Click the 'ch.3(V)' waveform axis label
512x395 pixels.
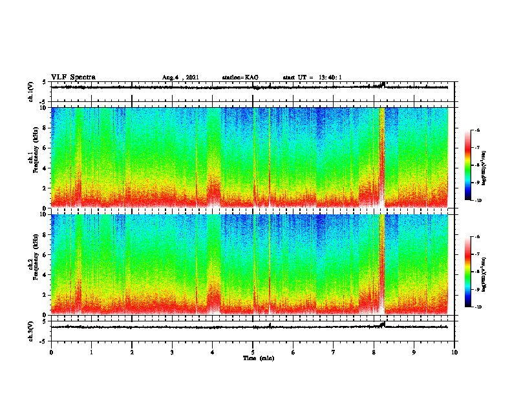click(x=31, y=332)
